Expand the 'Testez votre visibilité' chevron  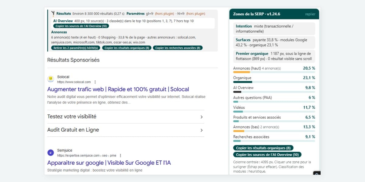click(201, 117)
